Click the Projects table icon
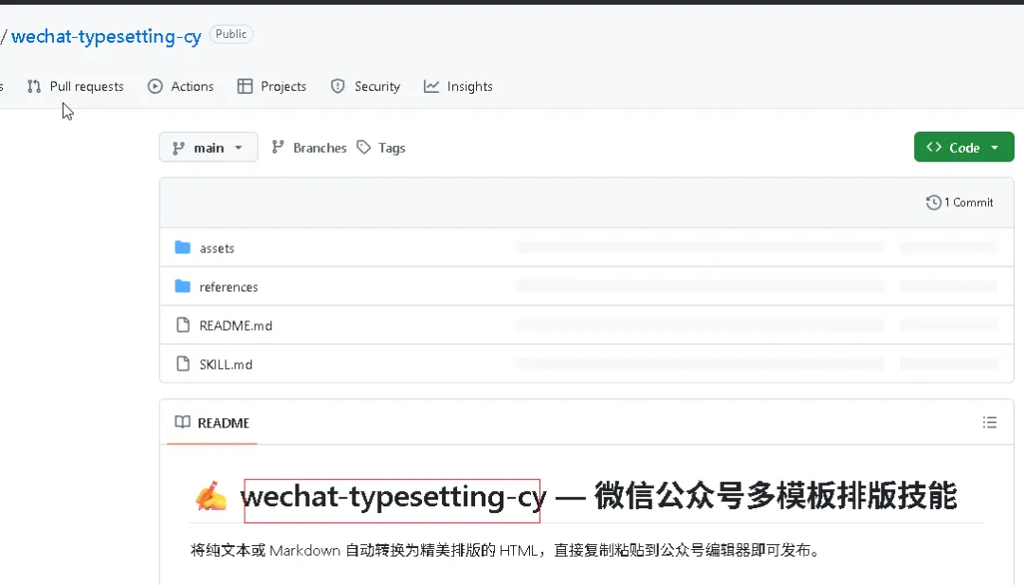This screenshot has width=1024, height=585. (x=245, y=86)
